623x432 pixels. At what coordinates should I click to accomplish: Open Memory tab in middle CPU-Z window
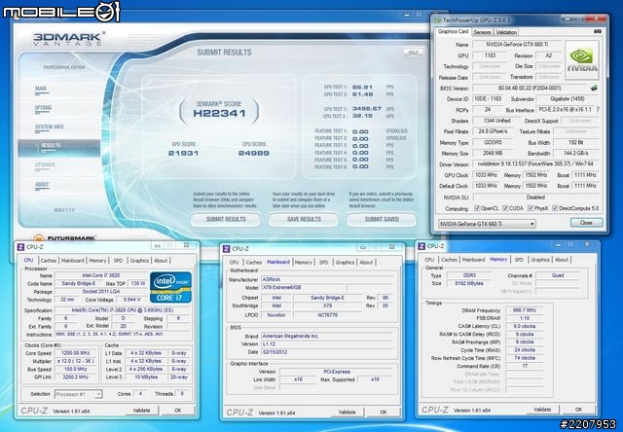303,262
